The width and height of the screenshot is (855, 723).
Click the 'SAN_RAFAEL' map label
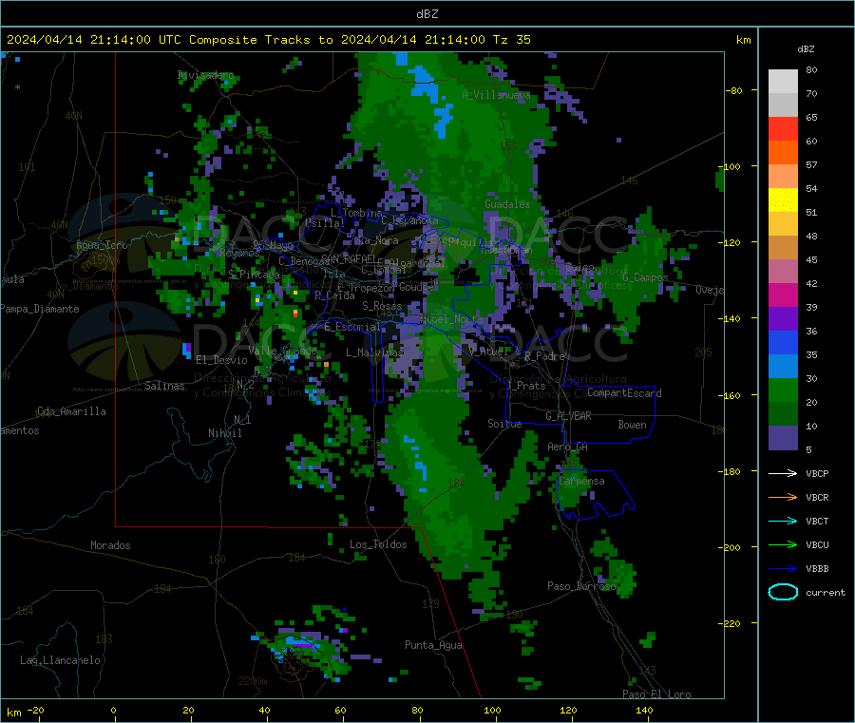(x=349, y=259)
